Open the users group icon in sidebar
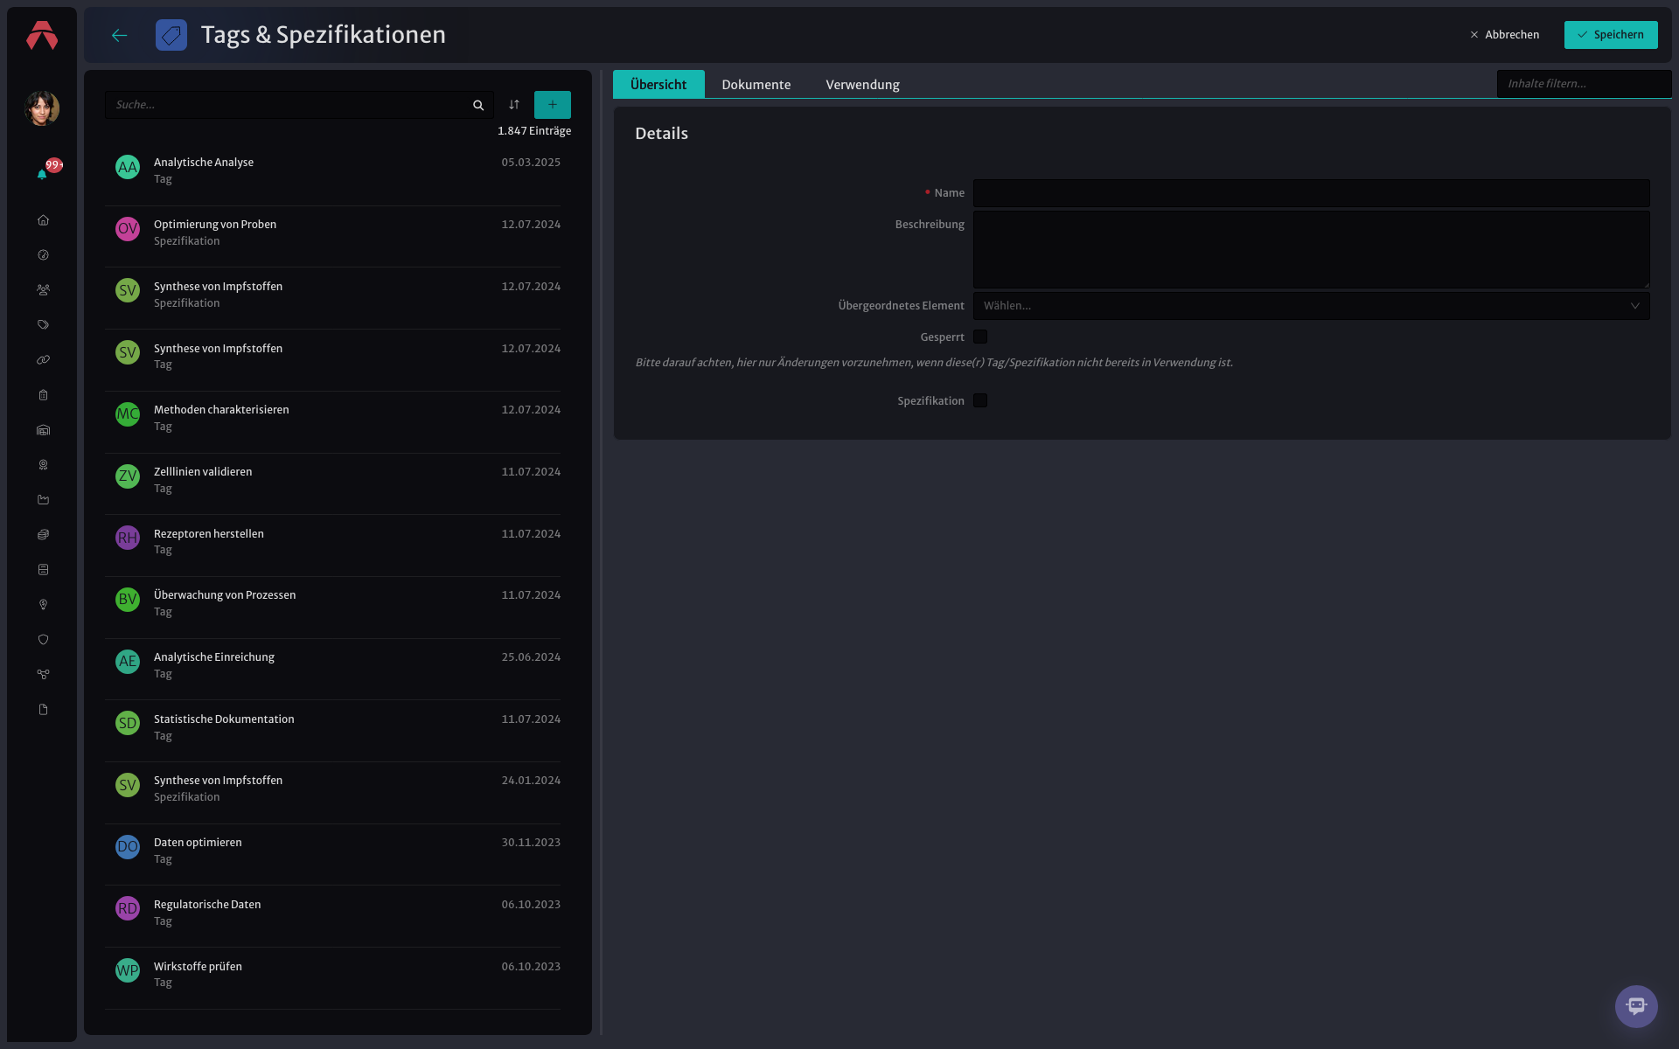1679x1049 pixels. tap(43, 290)
